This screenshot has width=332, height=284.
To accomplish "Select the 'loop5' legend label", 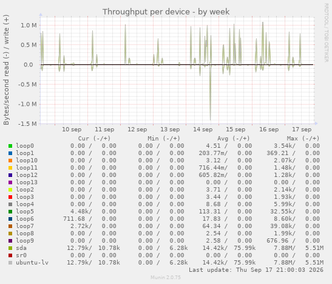I will 25,212.
